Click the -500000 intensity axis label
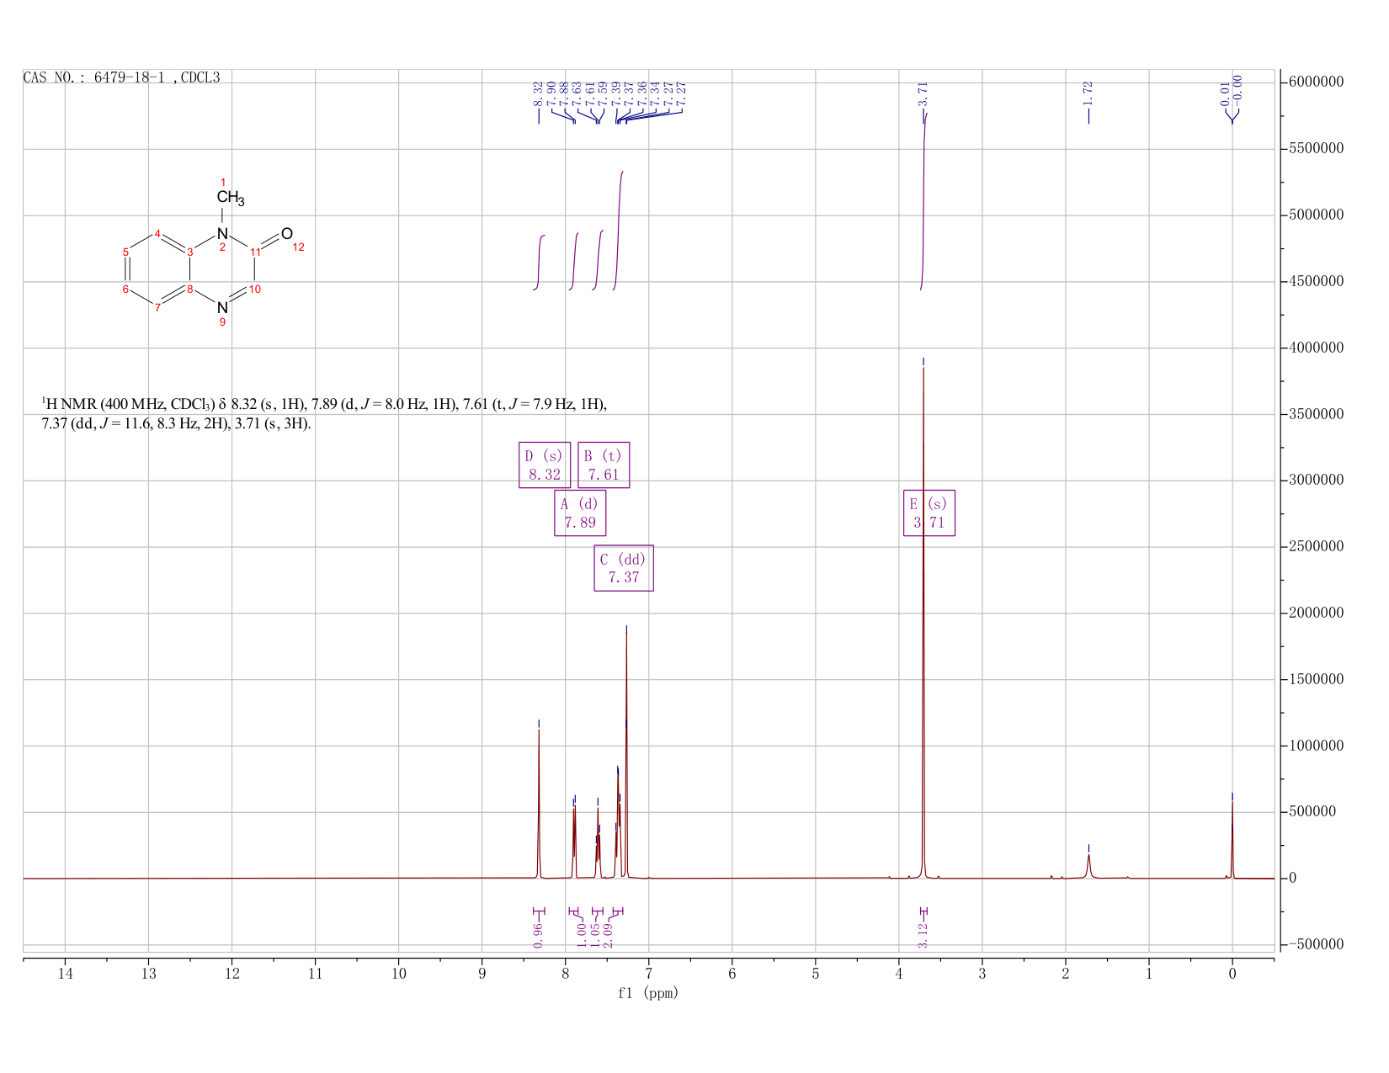 click(x=1316, y=944)
